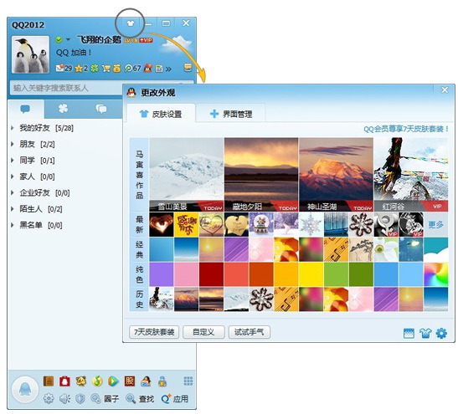The height and width of the screenshot is (414, 458).
Task: Click the blue gear icon in skin dialog
Action: pos(441,333)
